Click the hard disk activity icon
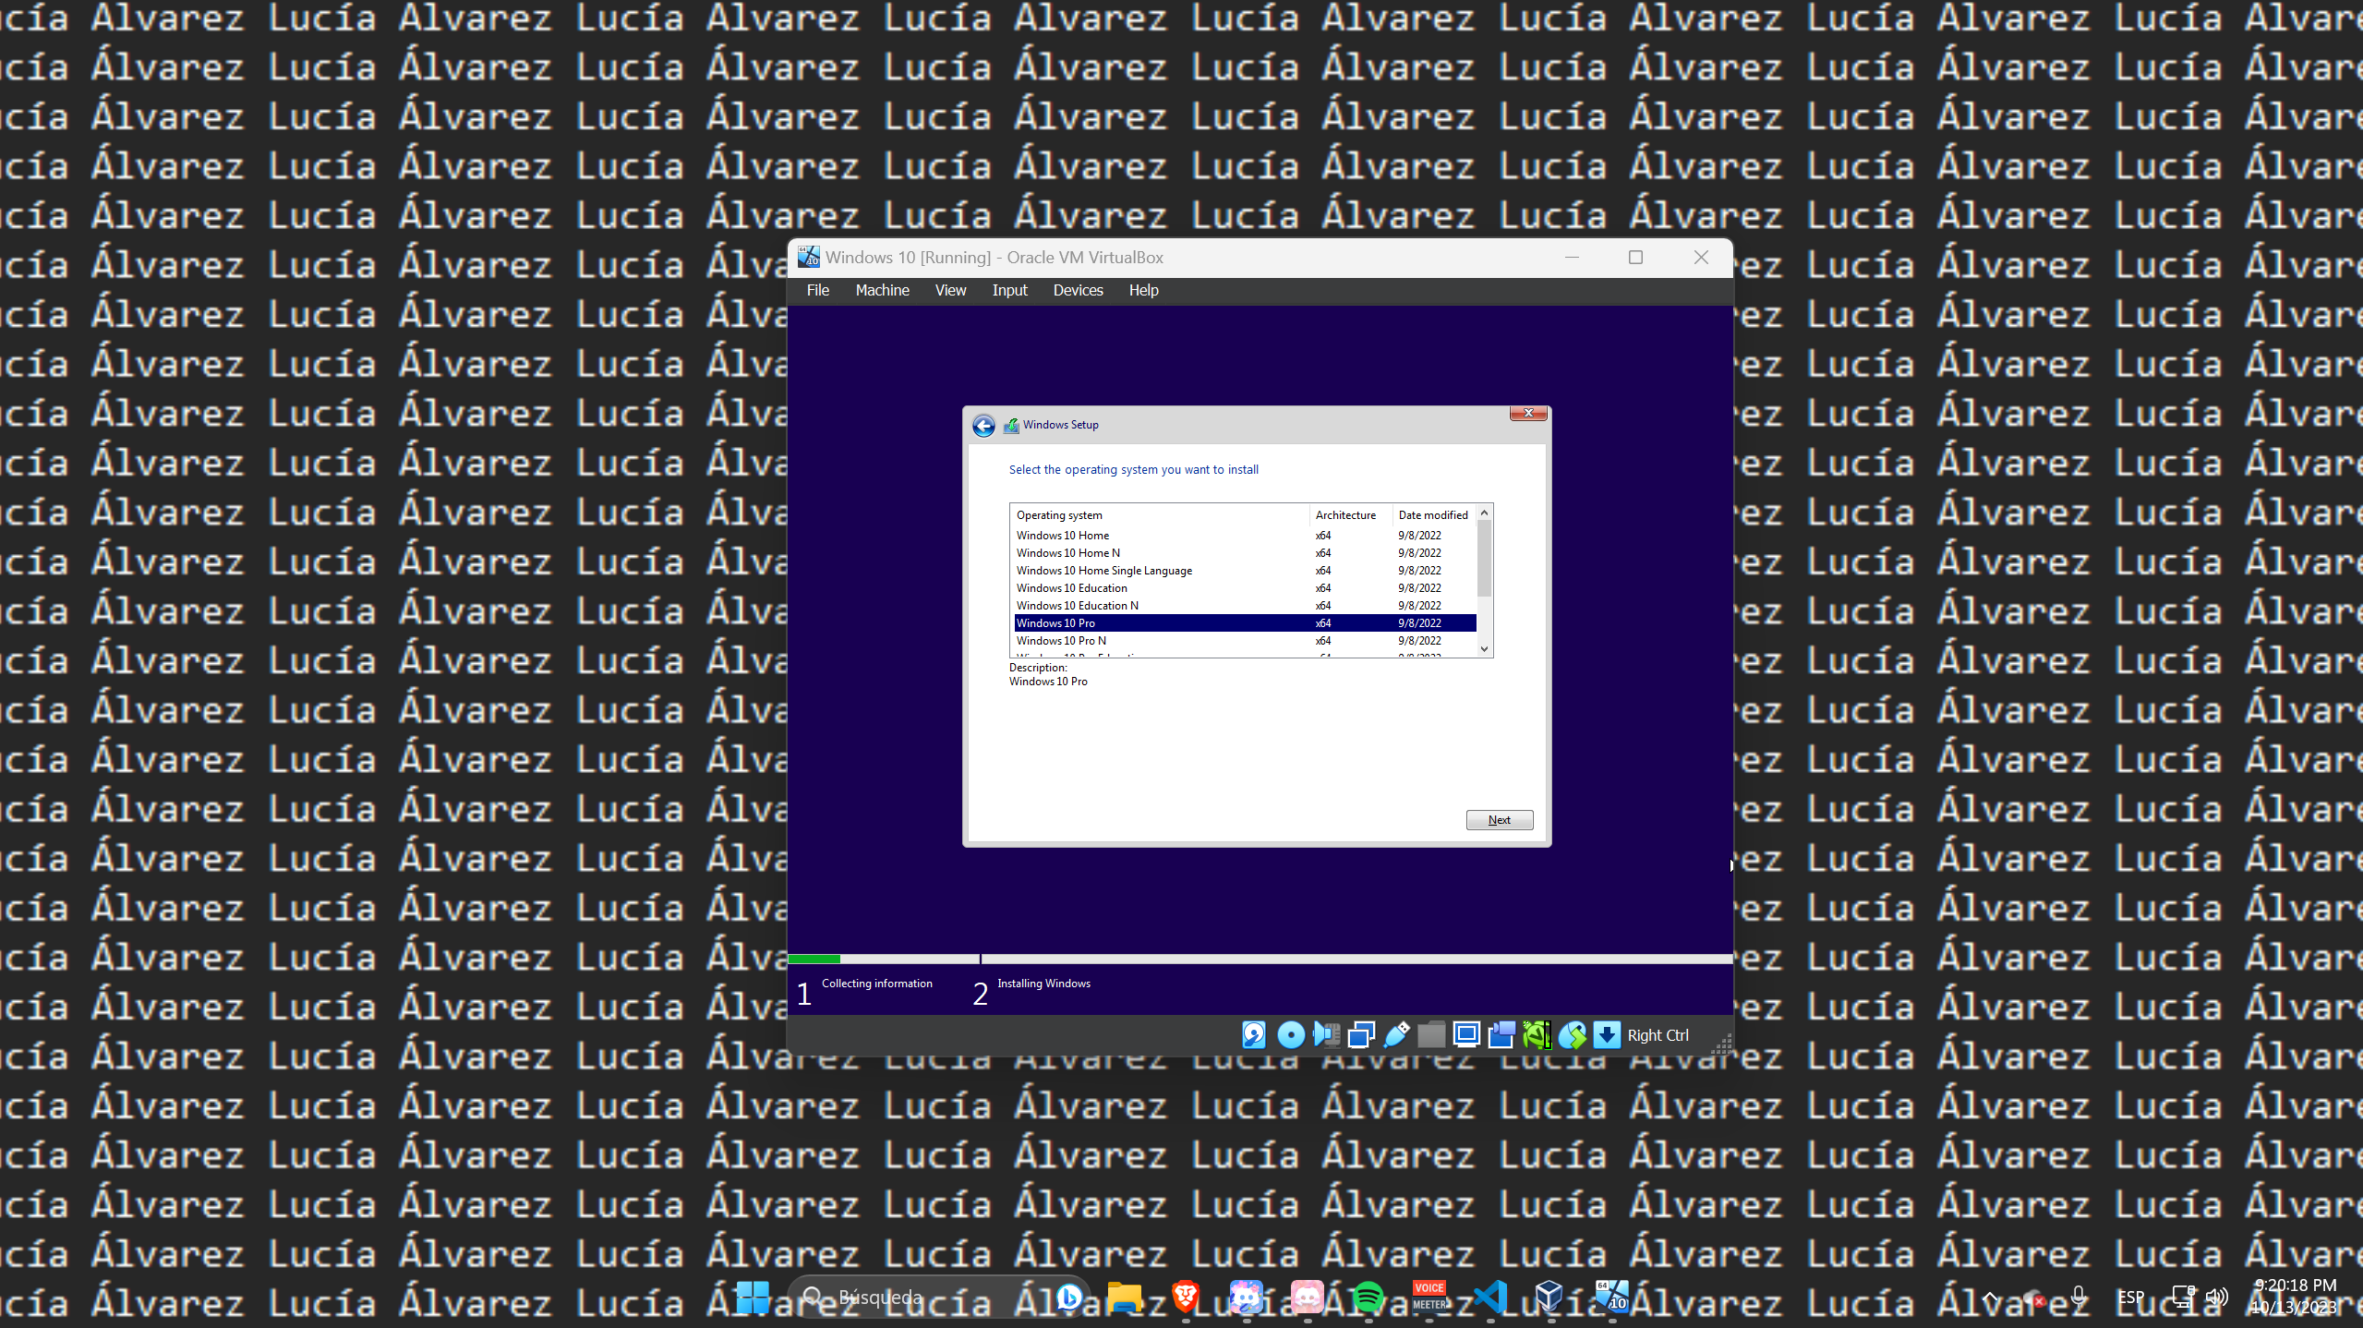Screen dimensions: 2363x1328 click(x=1253, y=1035)
